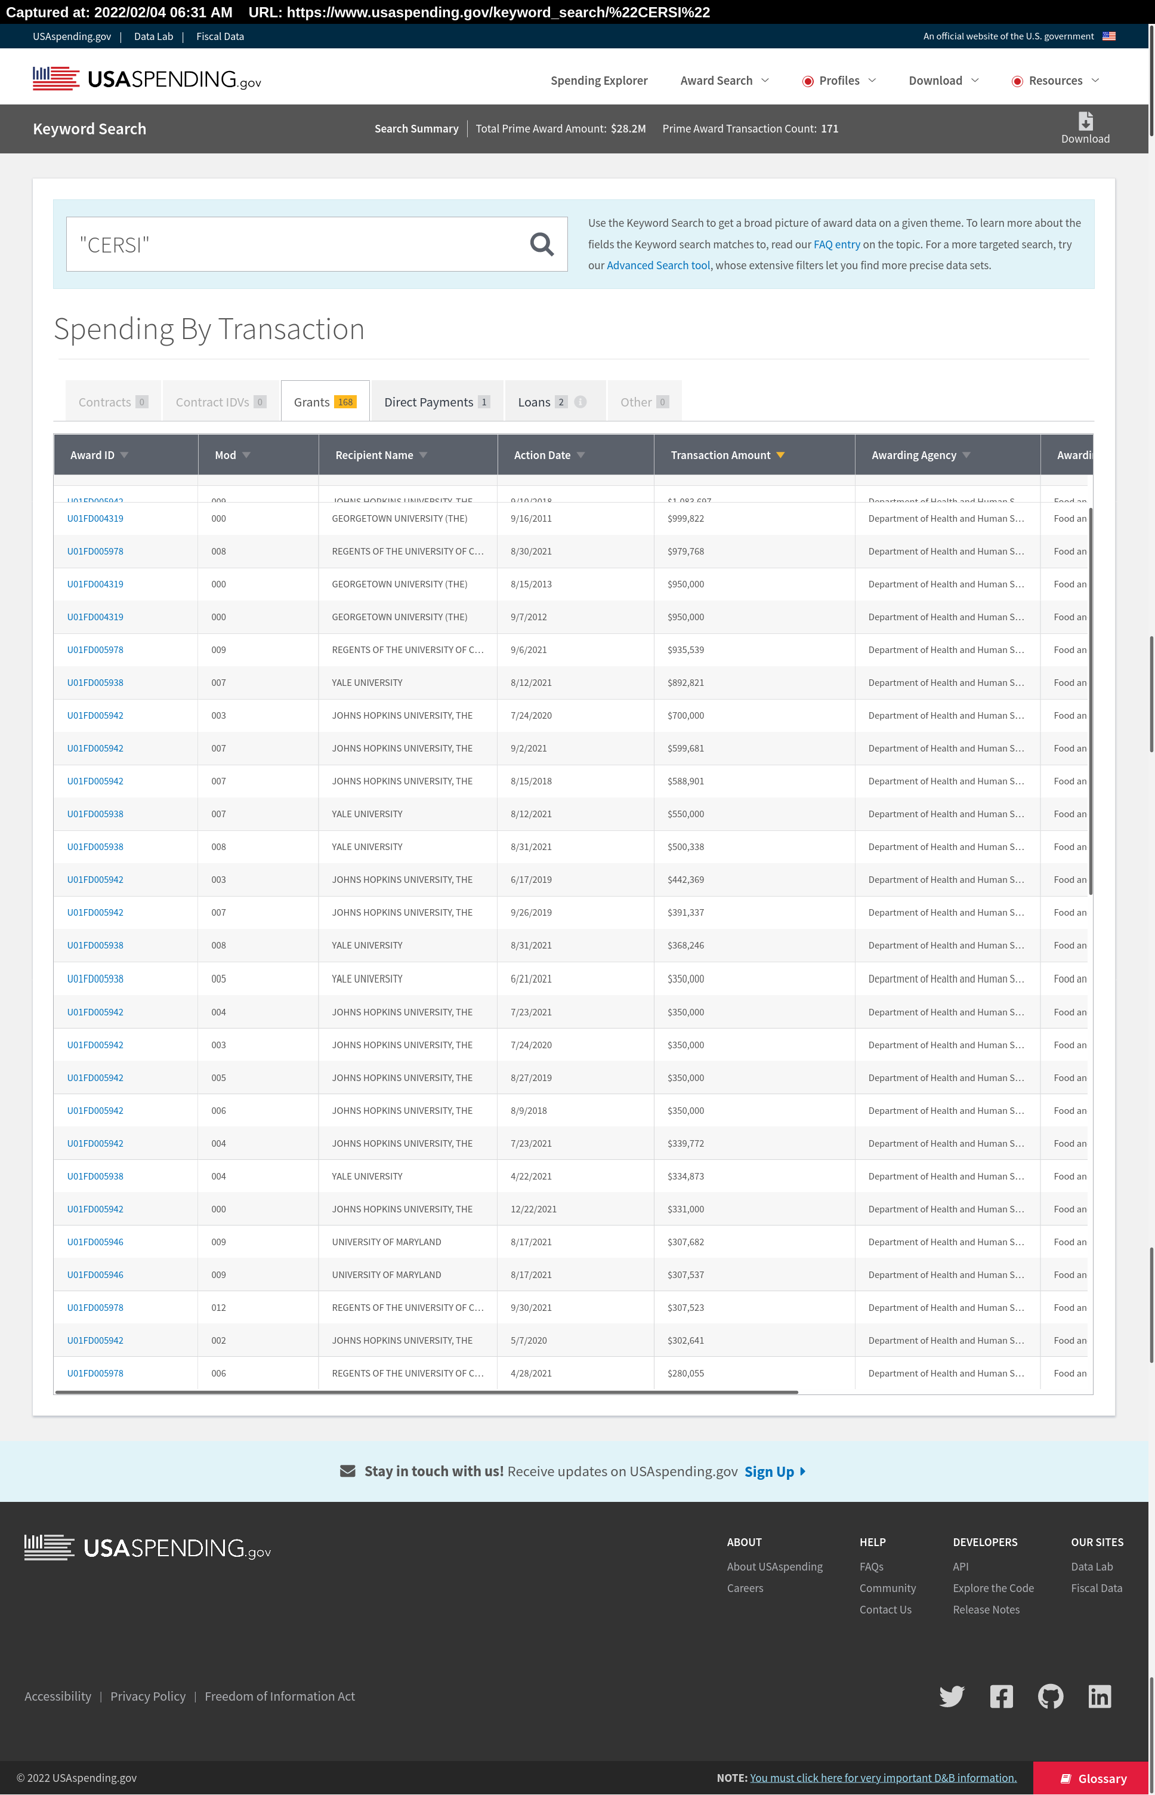This screenshot has width=1155, height=1795.
Task: Open Accessibility footer link
Action: coord(58,1696)
